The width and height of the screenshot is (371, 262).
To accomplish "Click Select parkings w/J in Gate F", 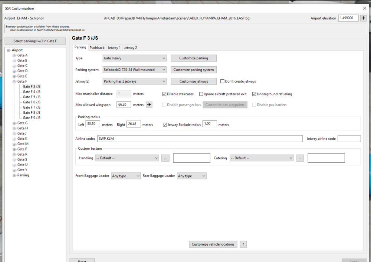I will click(36, 41).
